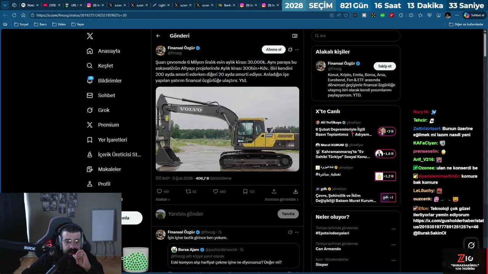Click the Sohbet et Copilot button
This screenshot has height=274, width=488.
point(474,15)
